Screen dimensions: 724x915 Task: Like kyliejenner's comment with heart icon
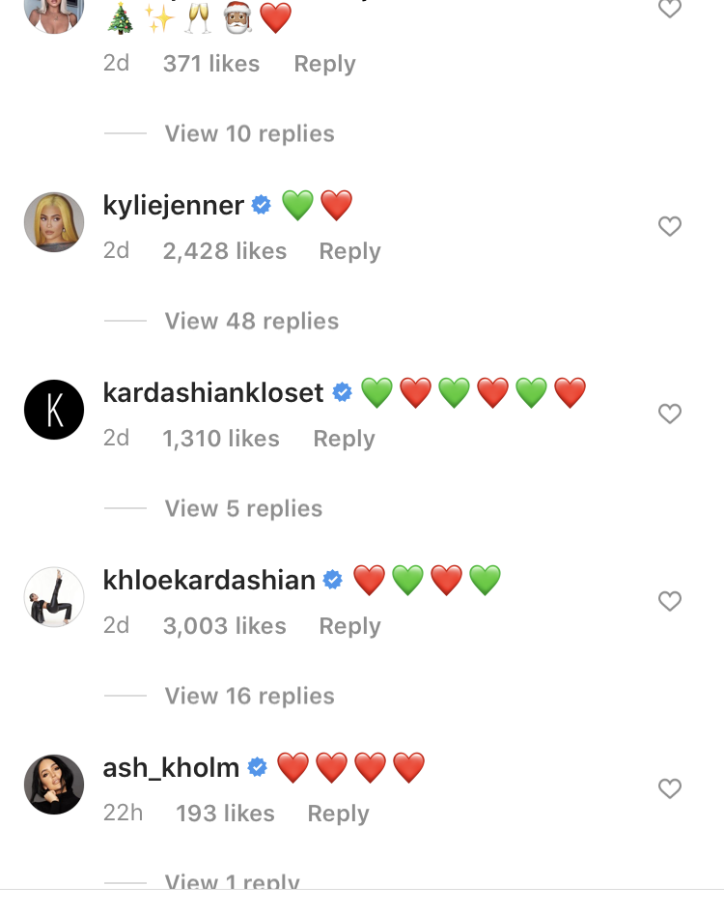pos(670,226)
